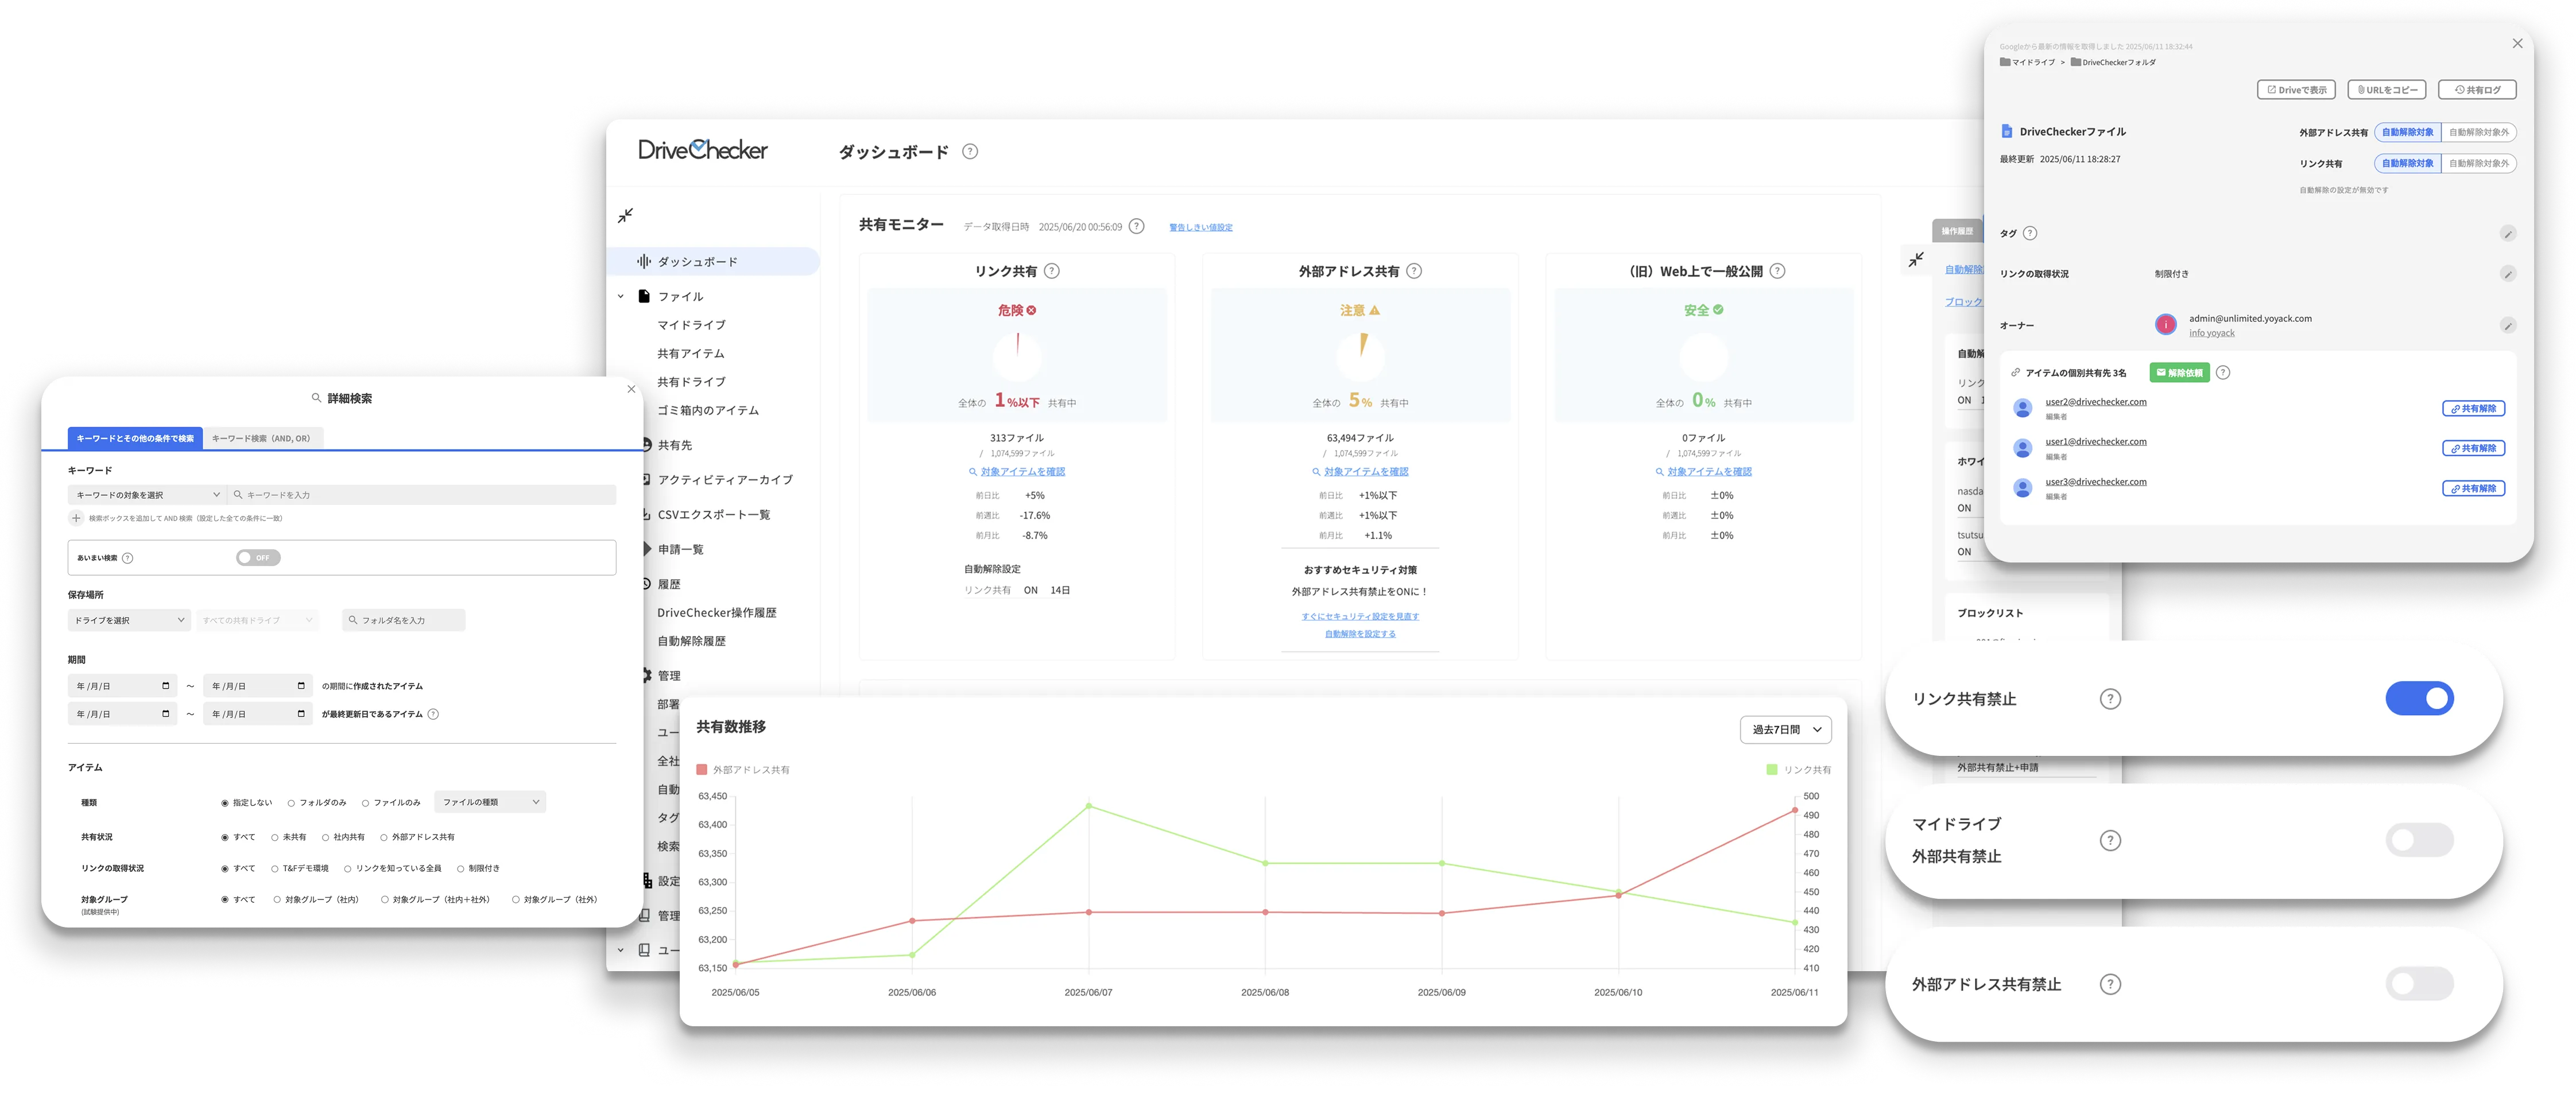This screenshot has height=1102, width=2576.
Task: Click help icon on リンク共有 monitor card
Action: [1052, 271]
